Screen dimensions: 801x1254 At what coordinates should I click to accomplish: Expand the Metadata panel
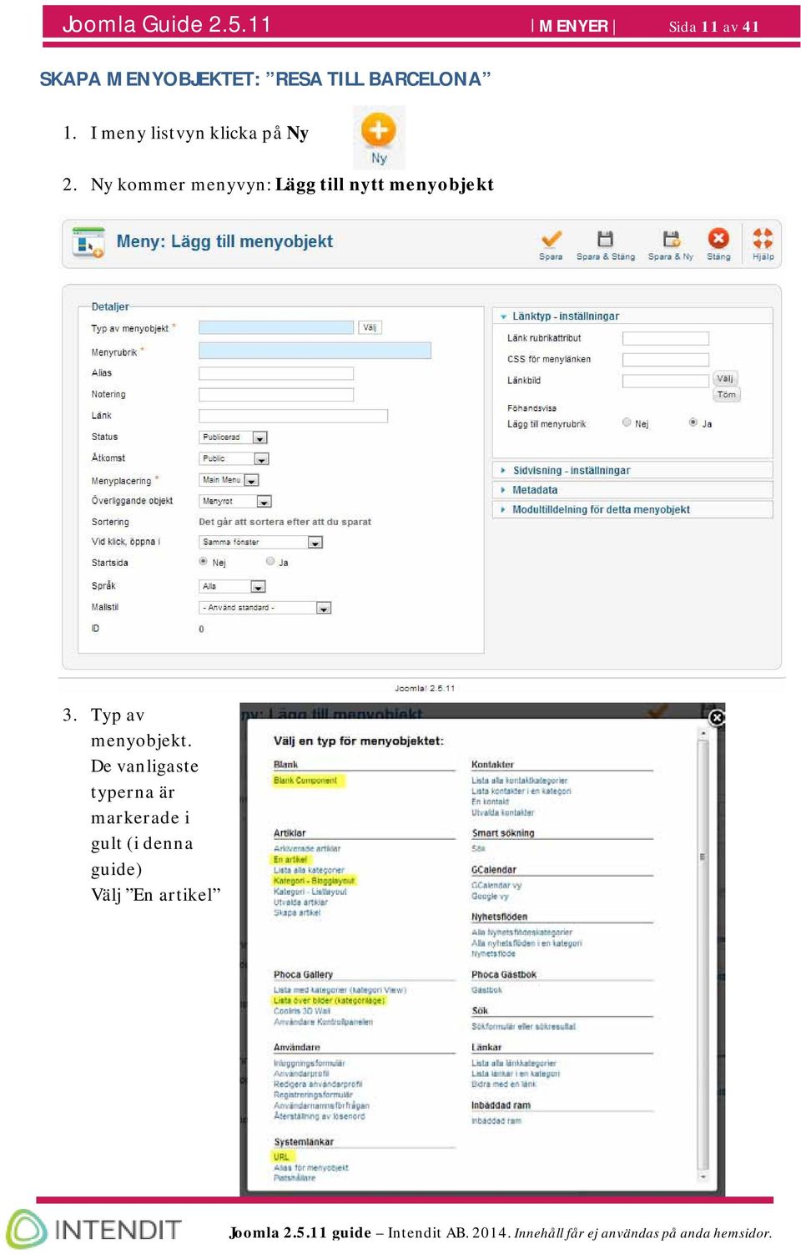tap(632, 490)
